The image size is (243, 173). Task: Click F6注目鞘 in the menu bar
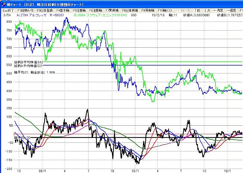(x=96, y=10)
